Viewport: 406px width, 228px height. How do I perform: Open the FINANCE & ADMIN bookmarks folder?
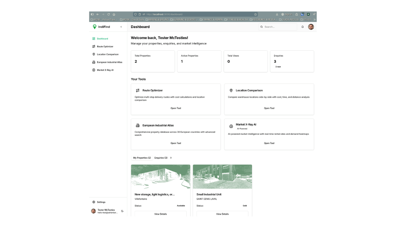pyautogui.click(x=211, y=20)
